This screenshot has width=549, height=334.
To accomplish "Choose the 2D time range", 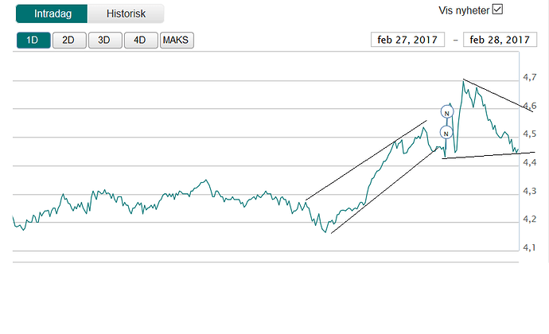I will pos(68,41).
